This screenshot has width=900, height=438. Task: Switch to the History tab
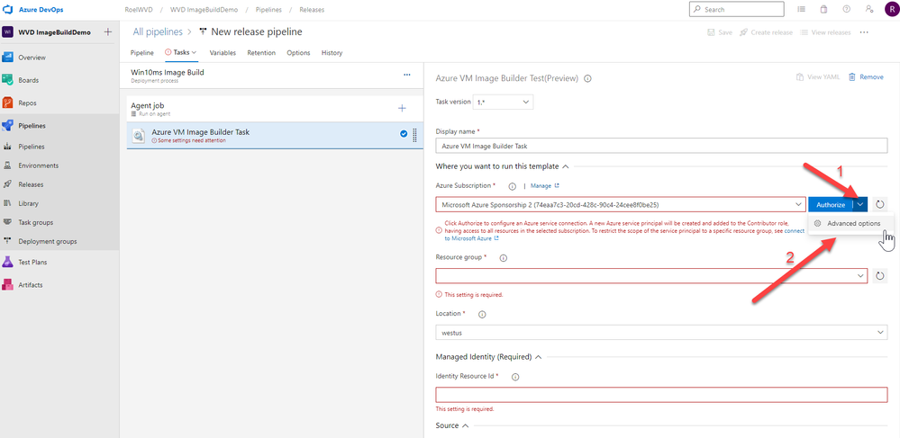coord(332,53)
